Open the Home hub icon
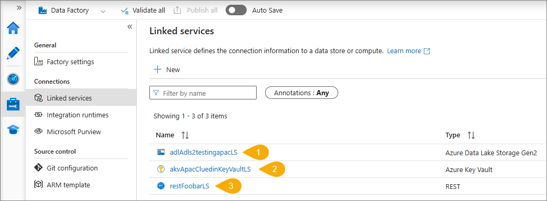This screenshot has width=547, height=201. coord(13,28)
